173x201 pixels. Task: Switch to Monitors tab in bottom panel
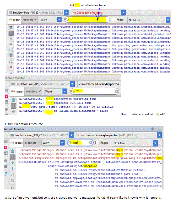point(32,143)
